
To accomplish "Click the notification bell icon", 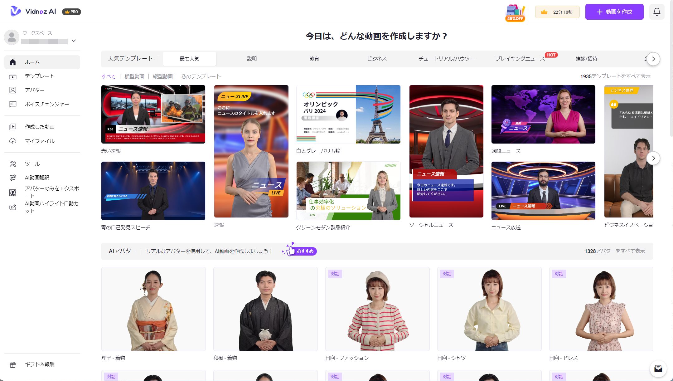I will [x=657, y=12].
